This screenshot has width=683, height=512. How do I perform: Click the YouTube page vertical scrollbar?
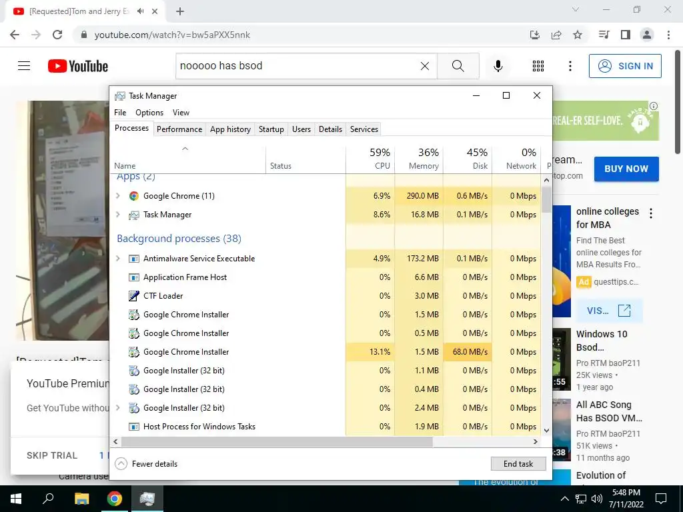(x=678, y=101)
